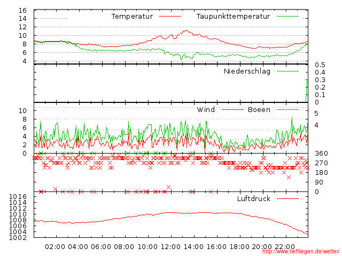Click the green Boeen legend line
Image resolution: width=342 pixels, height=256 pixels.
tap(287, 110)
